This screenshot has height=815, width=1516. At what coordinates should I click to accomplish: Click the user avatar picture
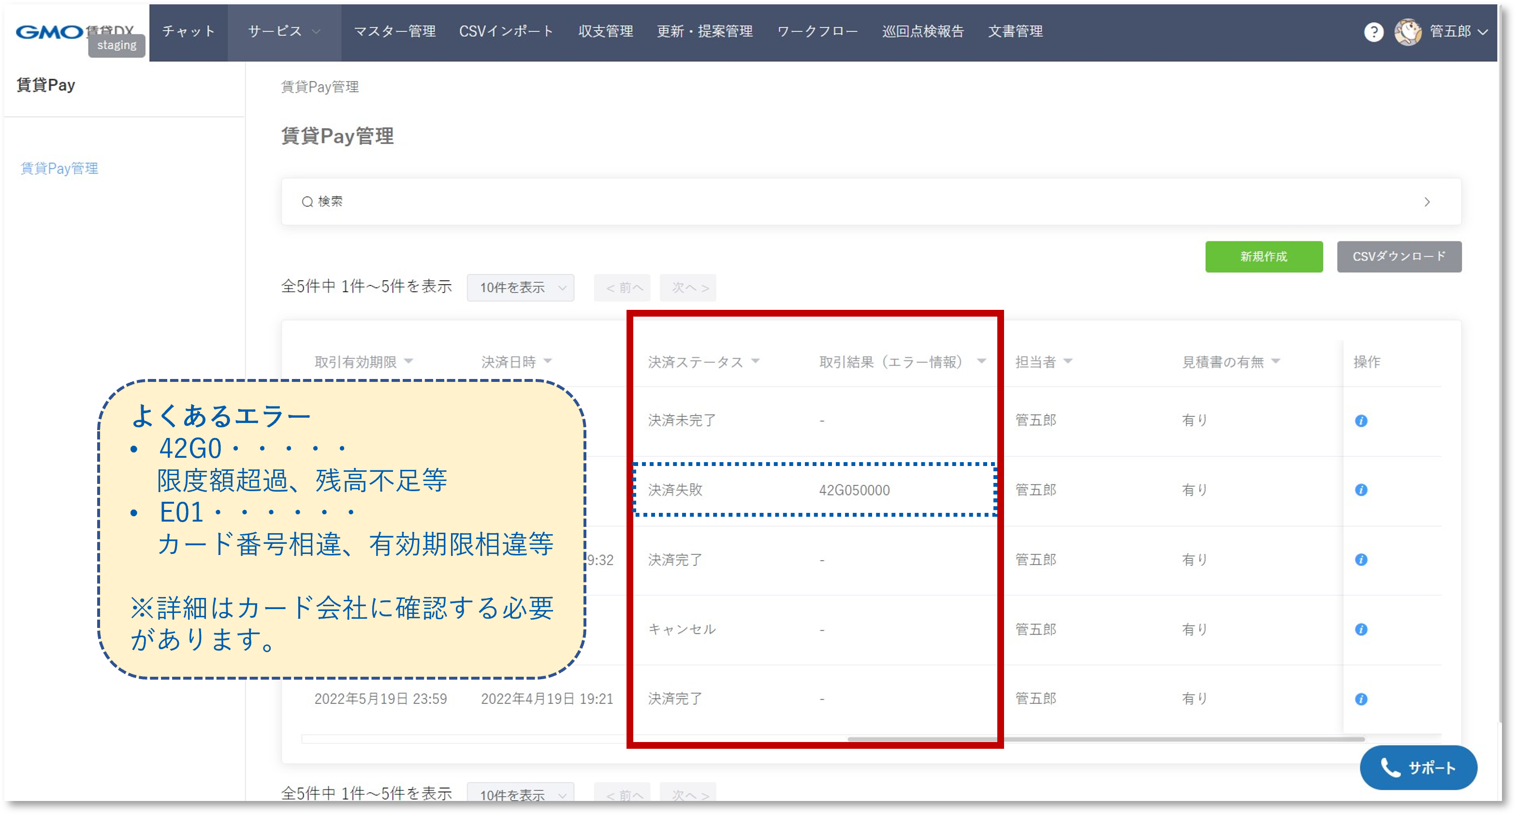click(x=1407, y=32)
